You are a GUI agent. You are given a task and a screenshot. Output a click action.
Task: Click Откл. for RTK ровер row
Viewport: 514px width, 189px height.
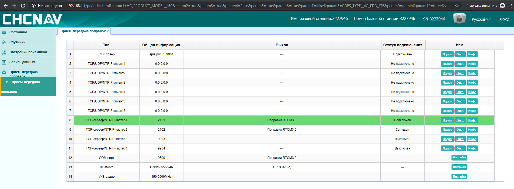pyautogui.click(x=460, y=54)
